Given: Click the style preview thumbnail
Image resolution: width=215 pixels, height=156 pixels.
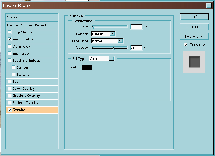Looking at the screenshot, I should tap(194, 61).
